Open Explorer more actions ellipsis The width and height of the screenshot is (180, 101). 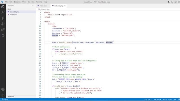(x=33, y=6)
